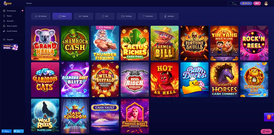Toggle the coin balance currency switch
The image size is (274, 135).
[x=239, y=3]
